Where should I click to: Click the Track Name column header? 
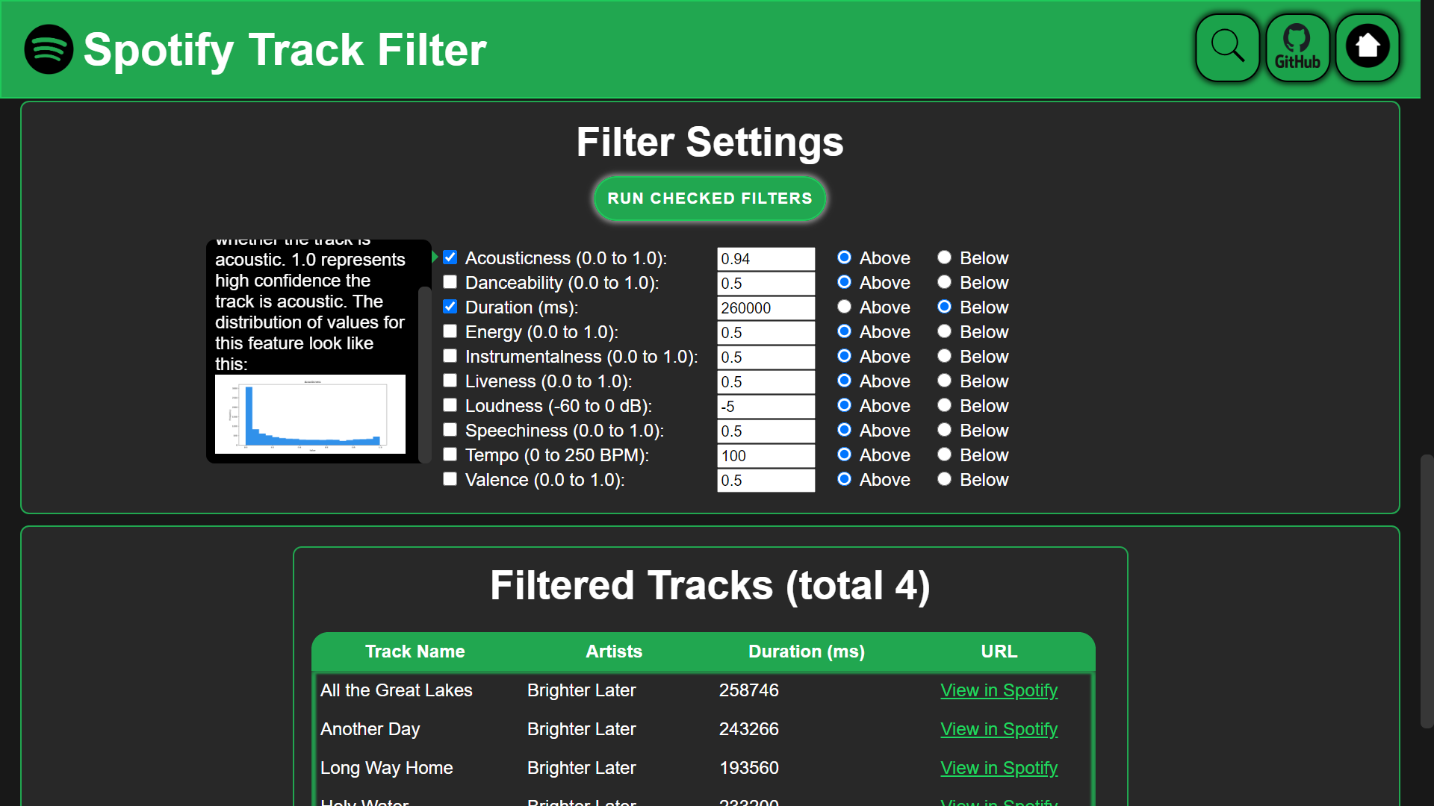(x=415, y=652)
